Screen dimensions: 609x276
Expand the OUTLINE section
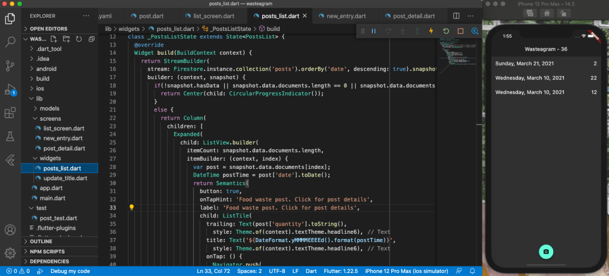(40, 241)
